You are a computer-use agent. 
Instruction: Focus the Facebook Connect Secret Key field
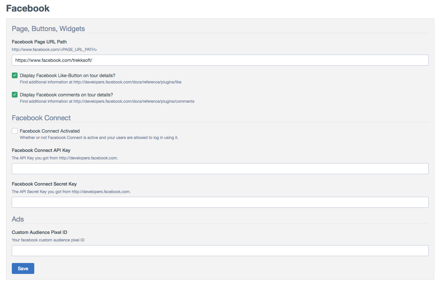click(x=220, y=202)
